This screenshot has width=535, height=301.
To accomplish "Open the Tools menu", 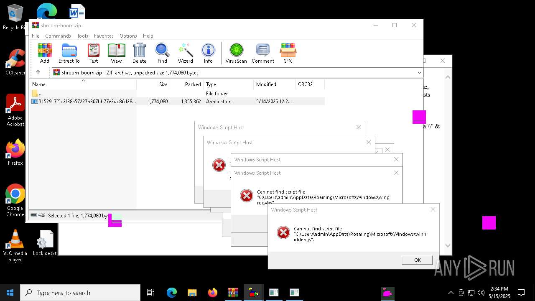I will [82, 36].
